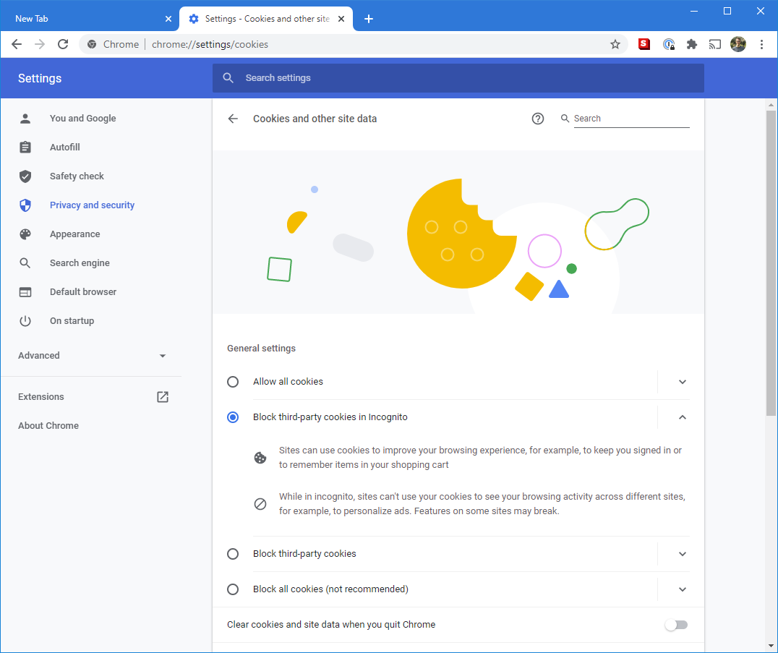Open Chrome's three-dot menu
Screen dimensions: 778x653
click(x=761, y=44)
